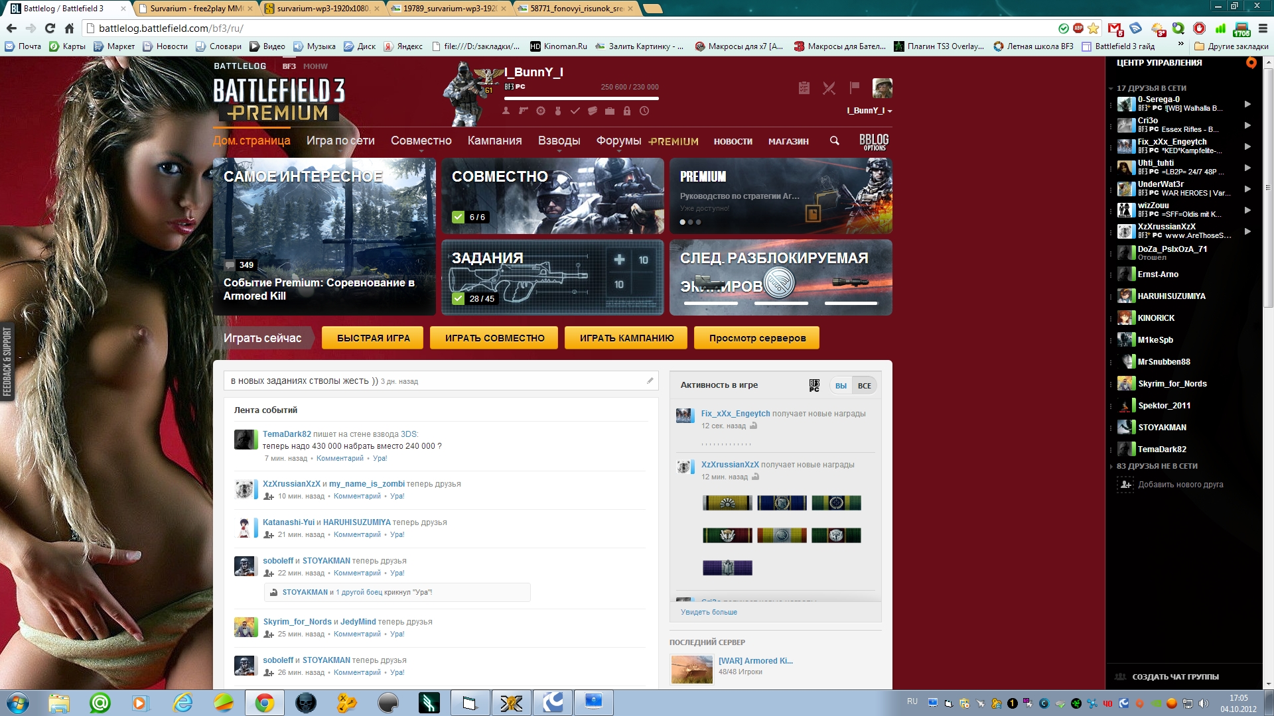Open [WAR] Armored Ki... last server link
Screen dimensions: 1274x716
tap(755, 661)
